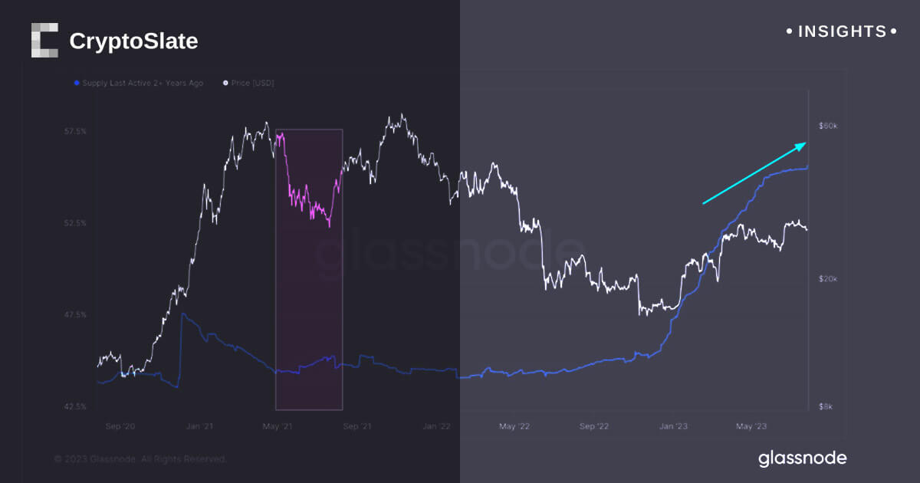
Task: Toggle the Price [USD] series in legend
Action: [x=252, y=83]
